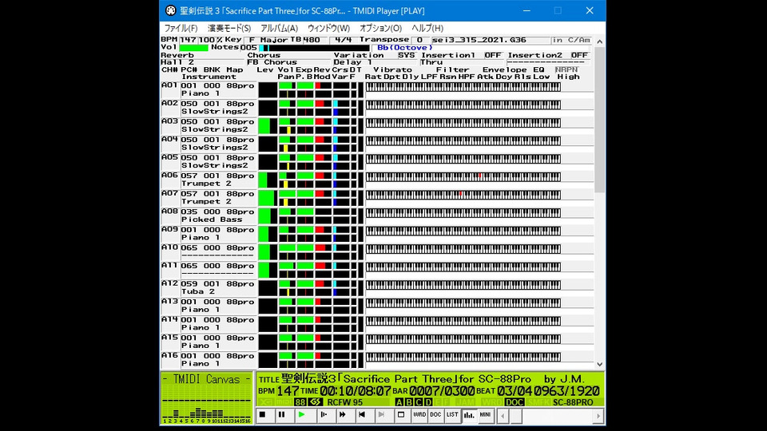Click the green Vol bar in the header

pyautogui.click(x=193, y=48)
